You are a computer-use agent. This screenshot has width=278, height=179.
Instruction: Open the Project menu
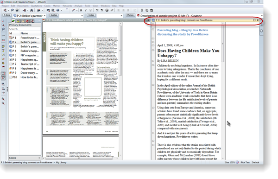pos(5,6)
